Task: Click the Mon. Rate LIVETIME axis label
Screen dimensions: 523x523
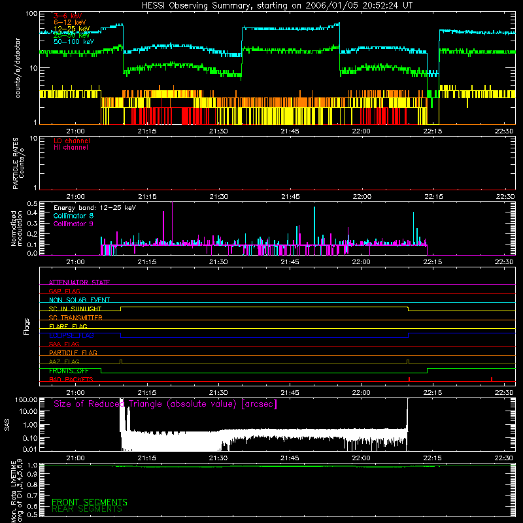Action: click(x=16, y=490)
